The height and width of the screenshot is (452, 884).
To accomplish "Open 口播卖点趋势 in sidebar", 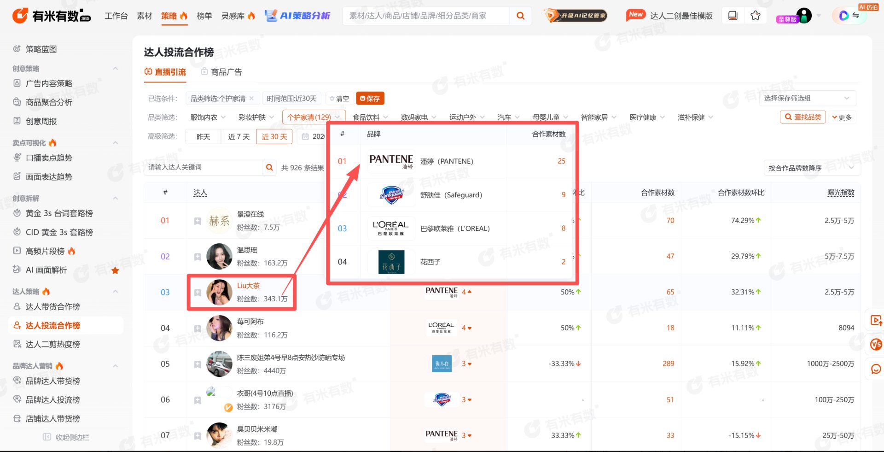I will [x=49, y=158].
